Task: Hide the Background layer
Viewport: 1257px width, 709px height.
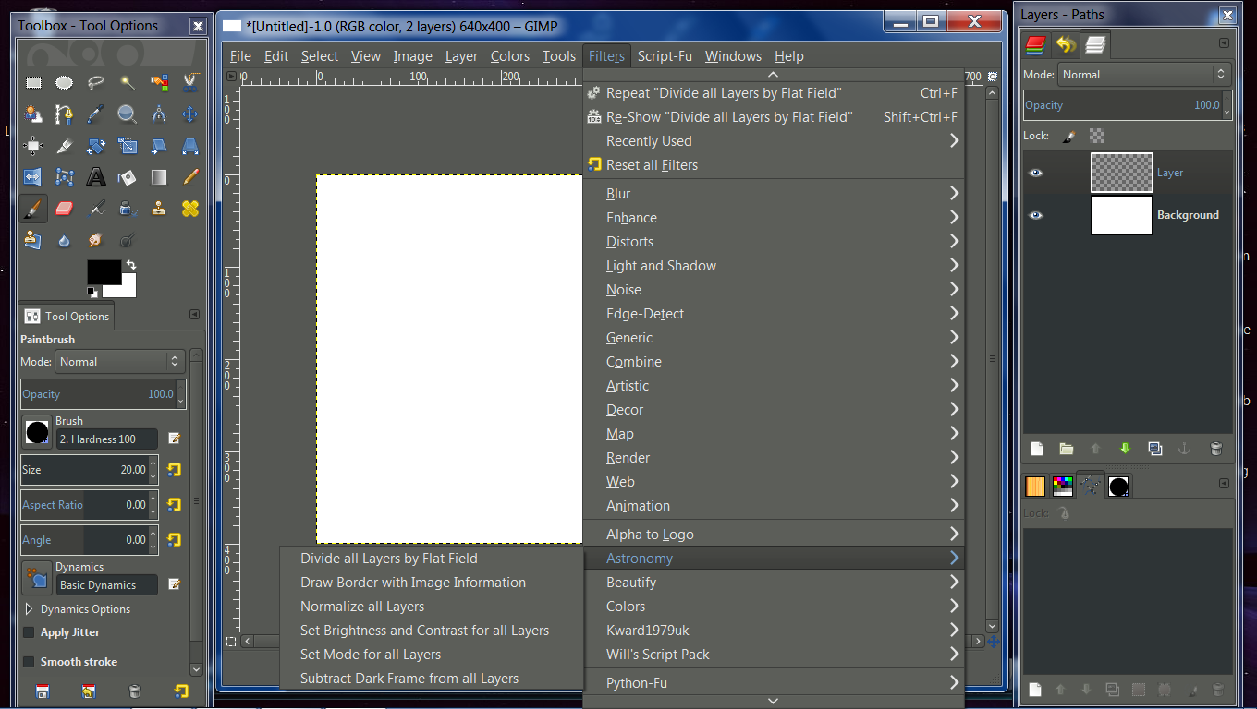Action: pyautogui.click(x=1036, y=215)
